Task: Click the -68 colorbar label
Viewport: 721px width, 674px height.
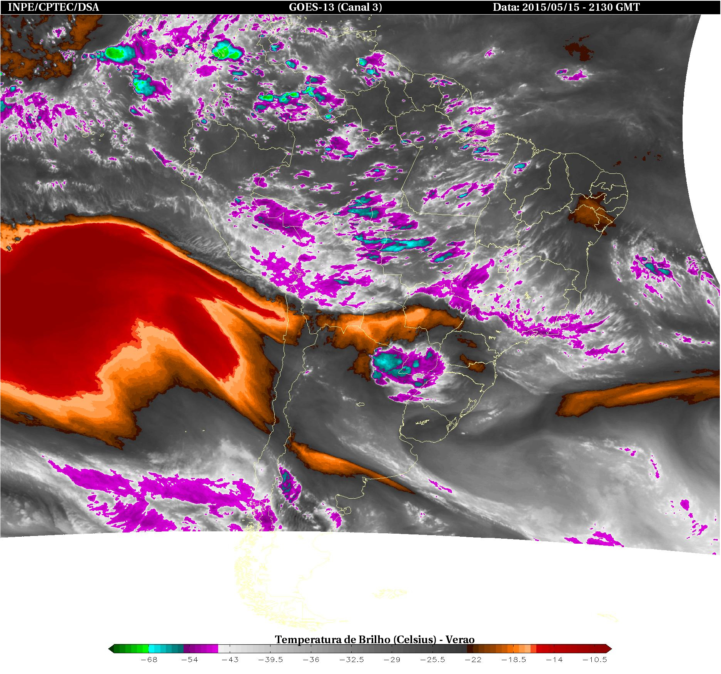Action: tap(149, 660)
